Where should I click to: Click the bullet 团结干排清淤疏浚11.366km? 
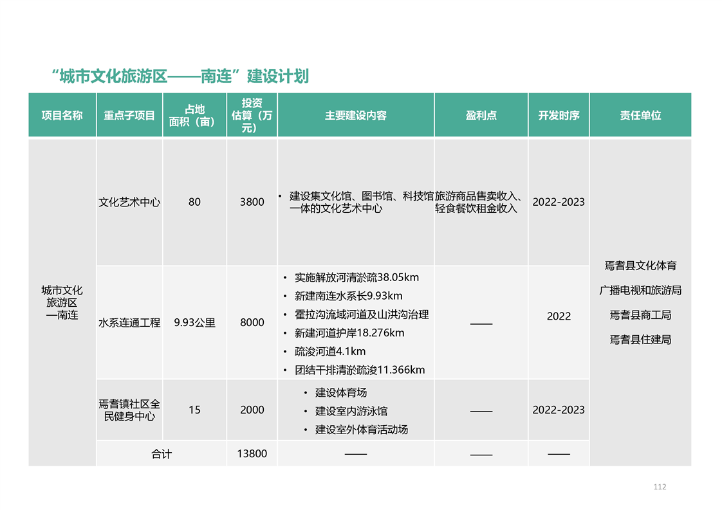[x=360, y=370]
